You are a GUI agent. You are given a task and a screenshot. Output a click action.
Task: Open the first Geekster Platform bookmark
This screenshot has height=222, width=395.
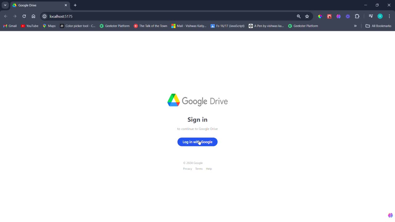[x=114, y=26]
